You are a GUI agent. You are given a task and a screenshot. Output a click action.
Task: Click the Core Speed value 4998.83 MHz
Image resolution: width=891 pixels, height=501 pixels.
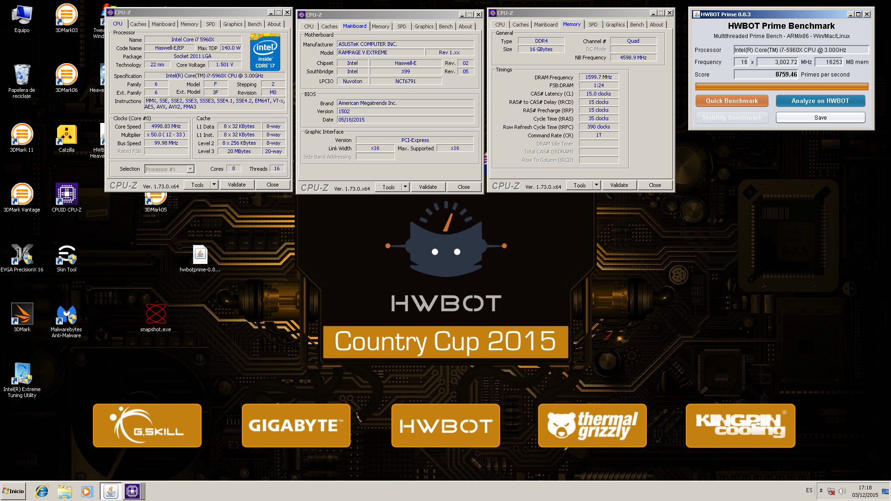(x=166, y=126)
